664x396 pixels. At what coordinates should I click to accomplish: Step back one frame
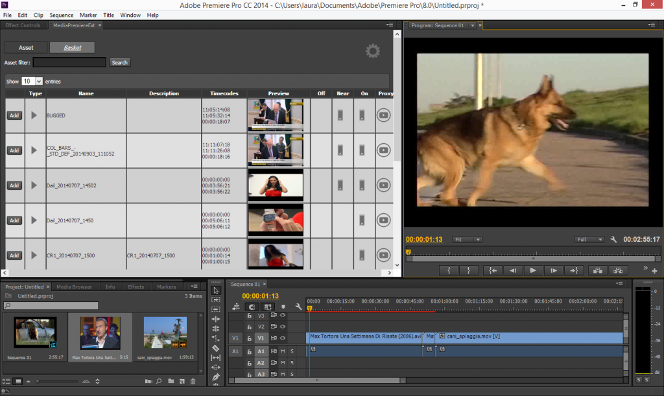[x=512, y=271]
